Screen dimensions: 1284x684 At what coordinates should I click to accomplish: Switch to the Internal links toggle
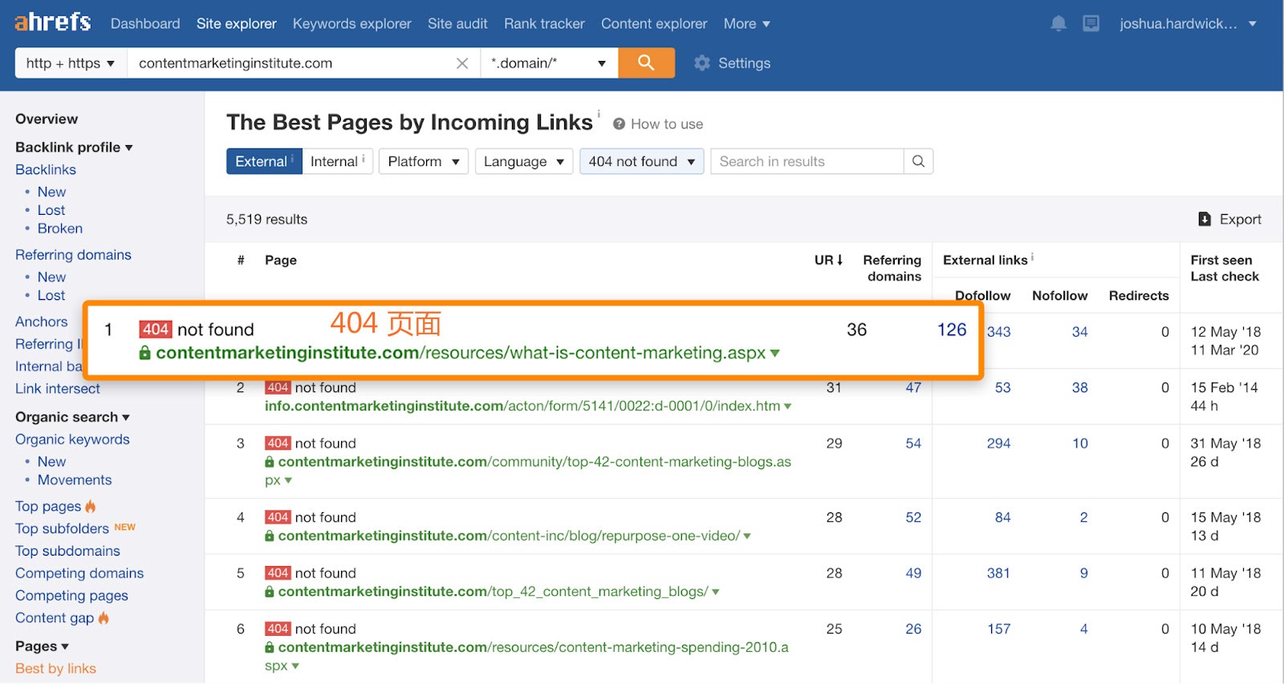click(336, 161)
